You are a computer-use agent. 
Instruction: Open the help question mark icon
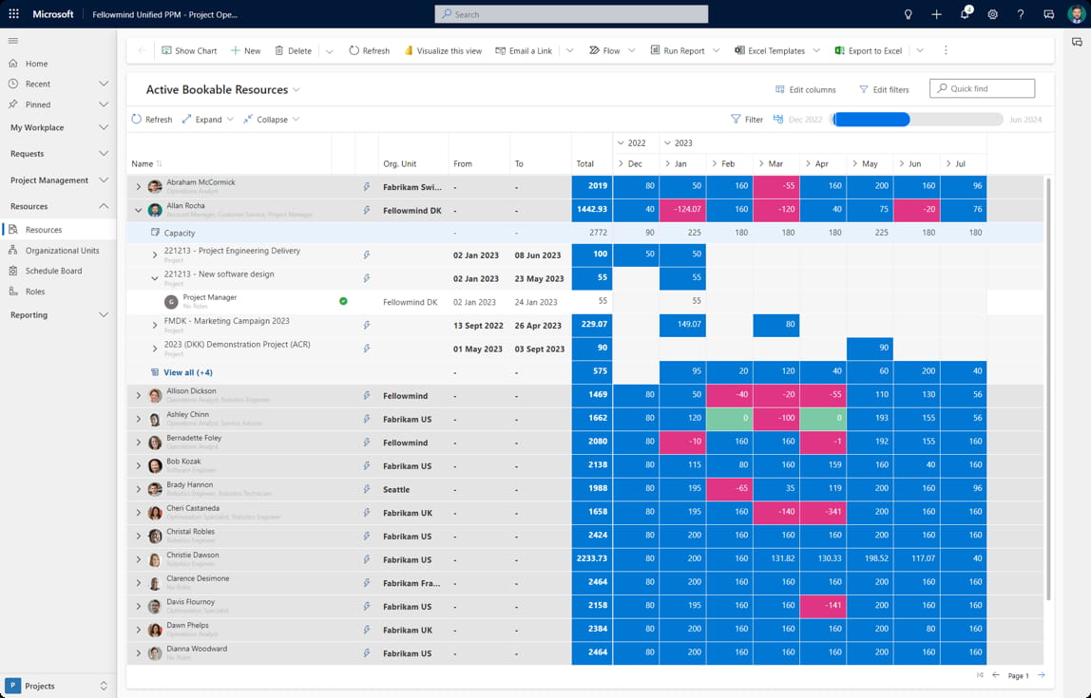(1021, 14)
